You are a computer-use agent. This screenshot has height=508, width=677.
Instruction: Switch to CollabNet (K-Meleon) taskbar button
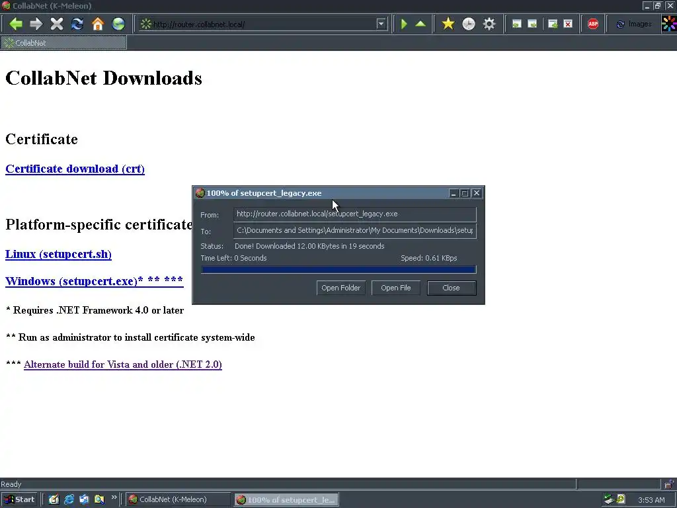point(179,499)
